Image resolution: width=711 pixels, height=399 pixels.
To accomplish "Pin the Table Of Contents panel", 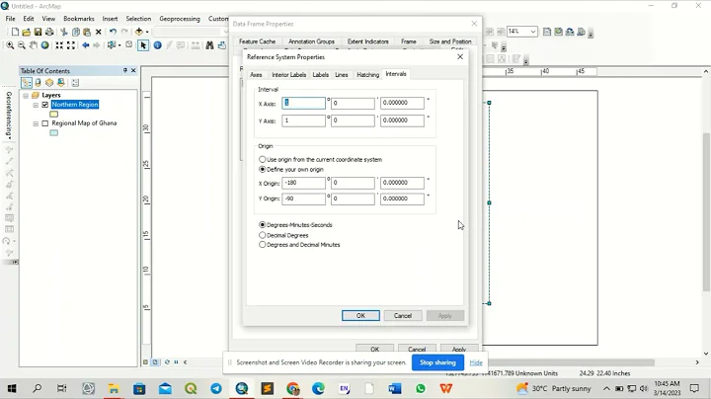I will [125, 70].
